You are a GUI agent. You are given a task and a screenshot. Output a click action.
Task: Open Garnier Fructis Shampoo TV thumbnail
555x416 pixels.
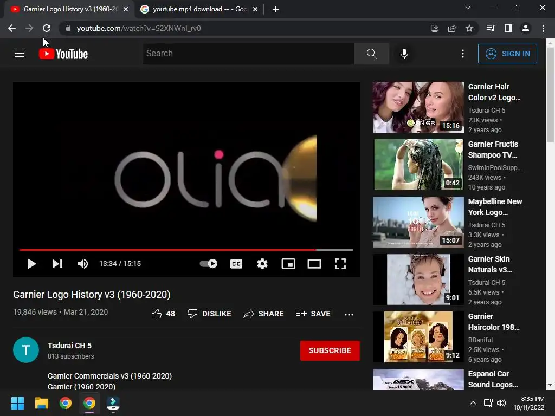tap(418, 165)
